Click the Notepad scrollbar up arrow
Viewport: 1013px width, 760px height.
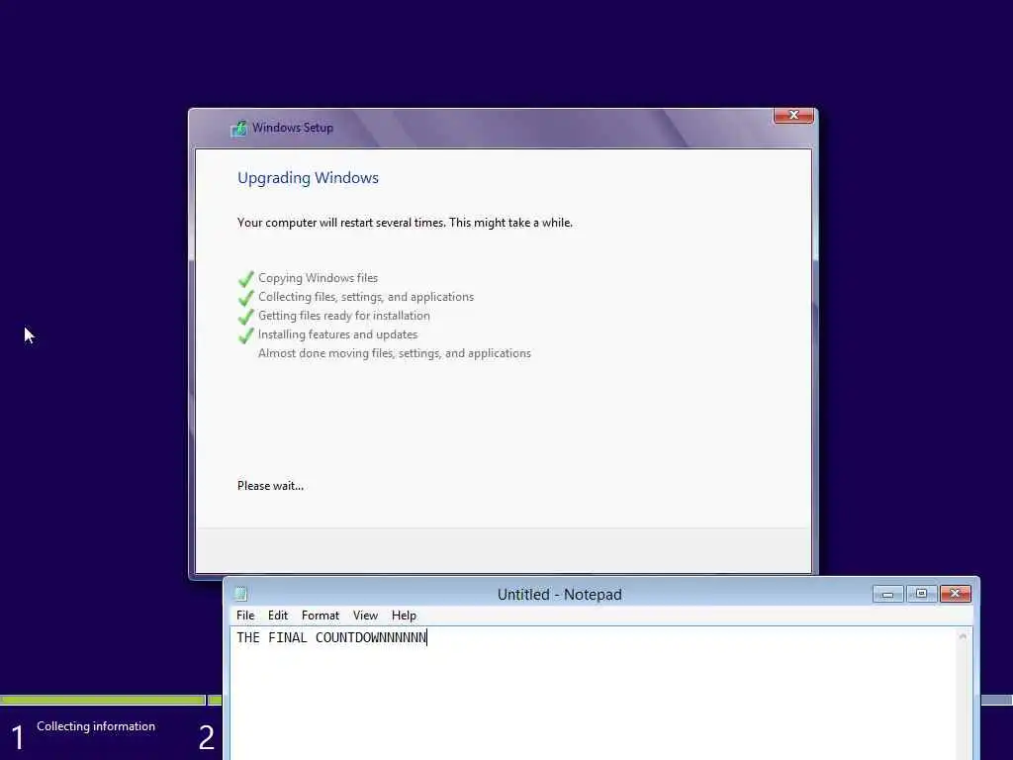coord(963,637)
